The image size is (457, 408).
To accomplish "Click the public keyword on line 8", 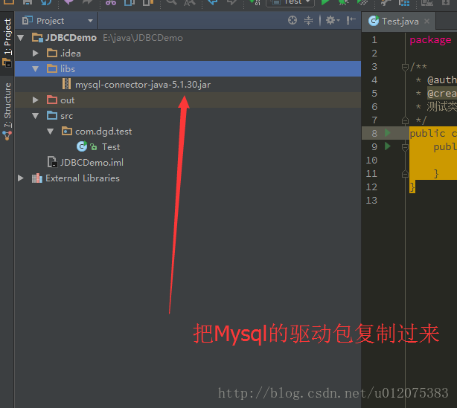I will pyautogui.click(x=427, y=133).
